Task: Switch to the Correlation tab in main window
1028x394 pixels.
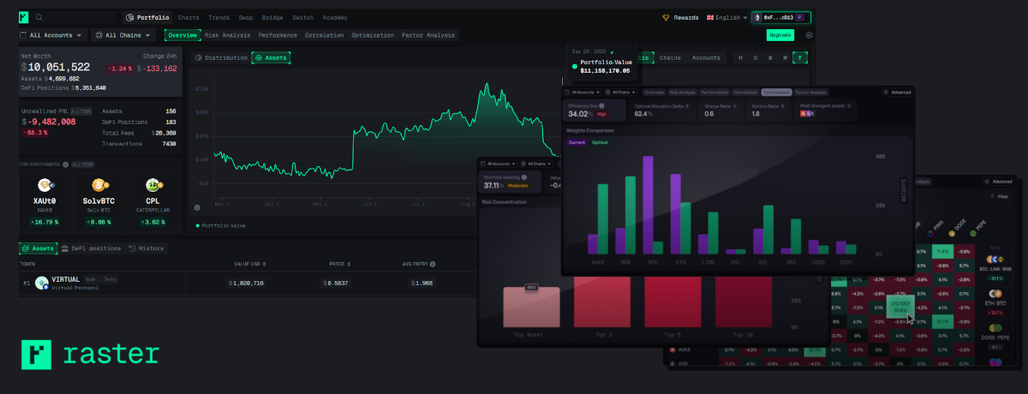Action: [324, 35]
